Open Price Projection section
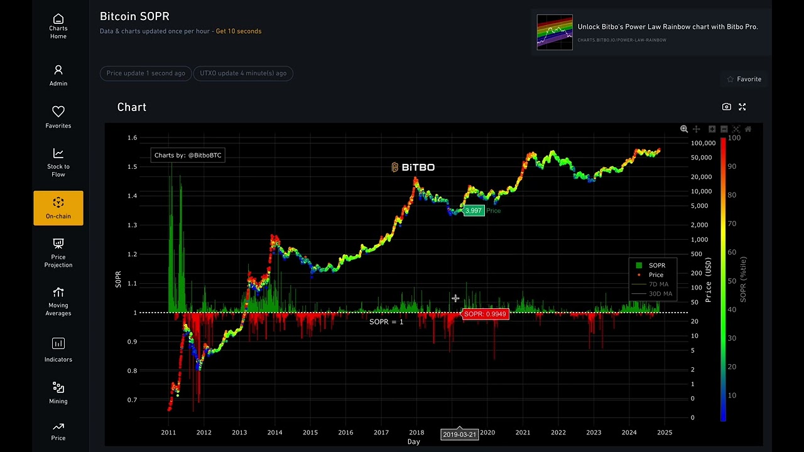 [58, 253]
